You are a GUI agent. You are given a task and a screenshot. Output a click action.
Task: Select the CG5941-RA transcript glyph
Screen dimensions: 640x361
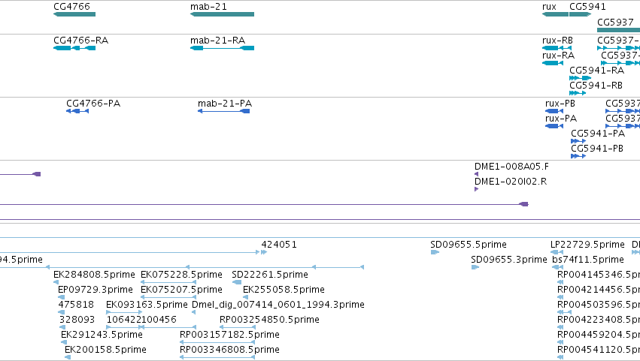[580, 78]
